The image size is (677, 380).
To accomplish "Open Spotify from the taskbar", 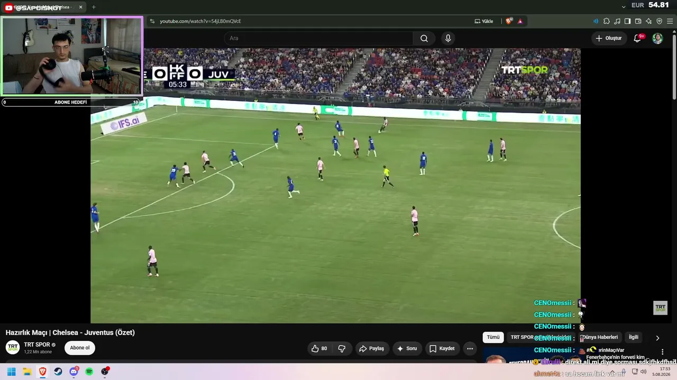I will tap(89, 372).
